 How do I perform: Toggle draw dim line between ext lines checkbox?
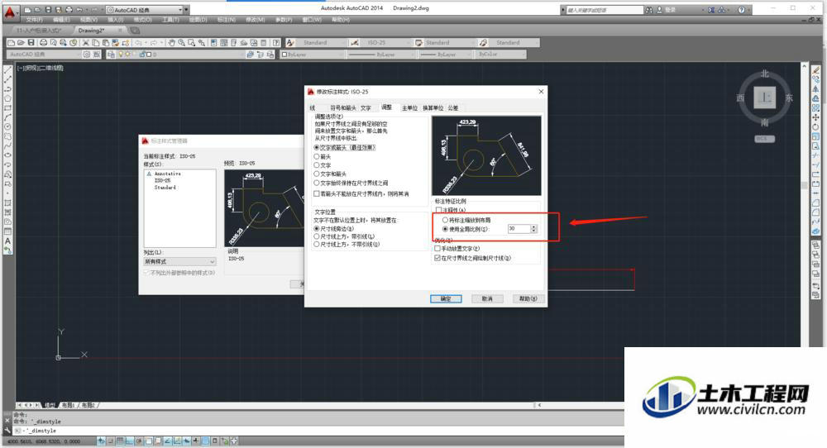437,258
